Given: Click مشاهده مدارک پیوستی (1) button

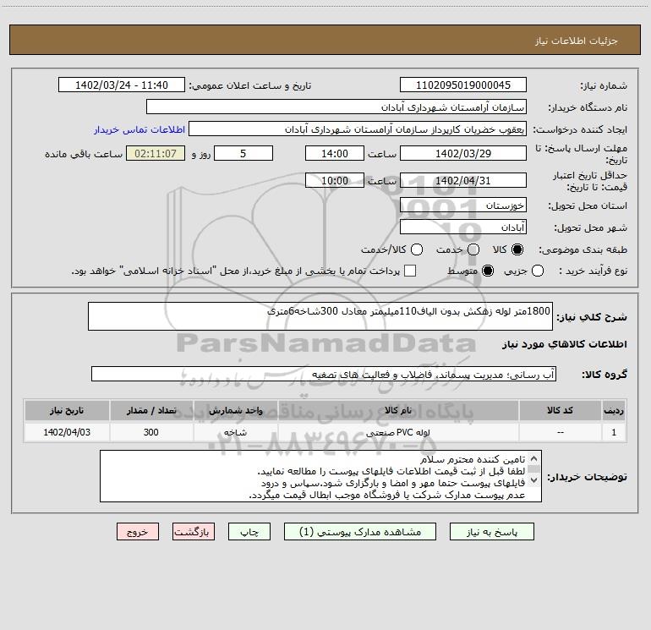Looking at the screenshot, I should pos(360,532).
